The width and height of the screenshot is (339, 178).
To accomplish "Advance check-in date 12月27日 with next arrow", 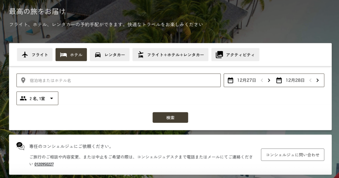I will (269, 80).
